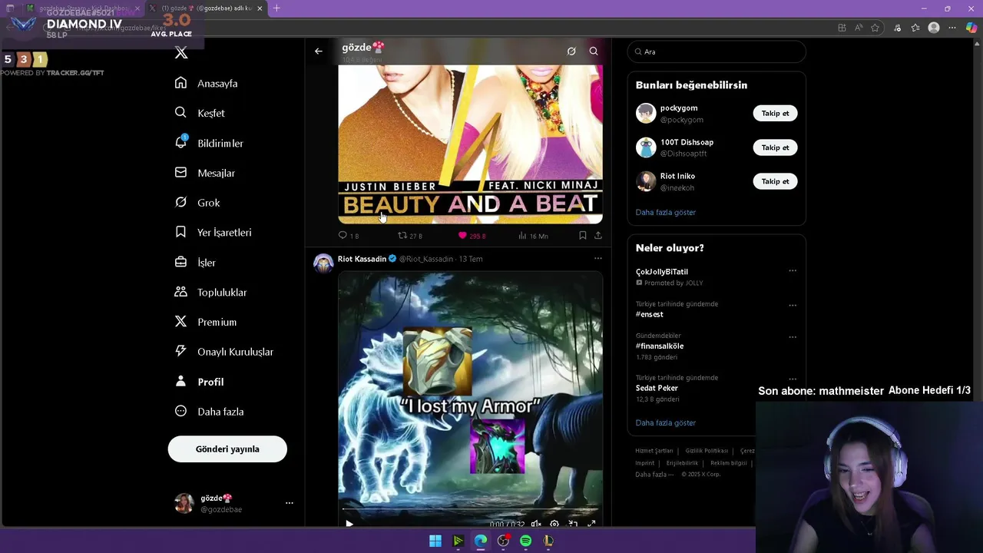Open options for #finansalköle trend
Screen dimensions: 983x553
pyautogui.click(x=793, y=336)
